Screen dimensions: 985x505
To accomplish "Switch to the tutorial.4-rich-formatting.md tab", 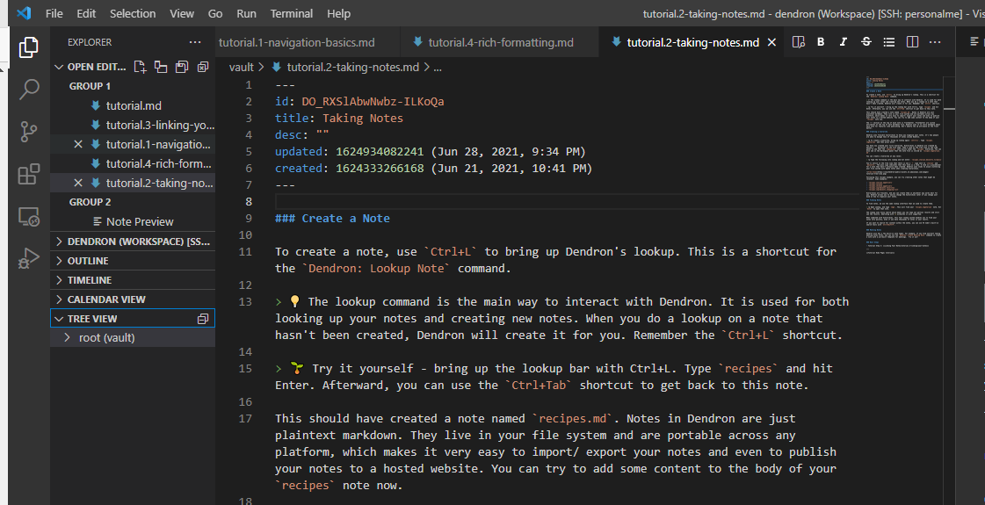I will coord(500,42).
